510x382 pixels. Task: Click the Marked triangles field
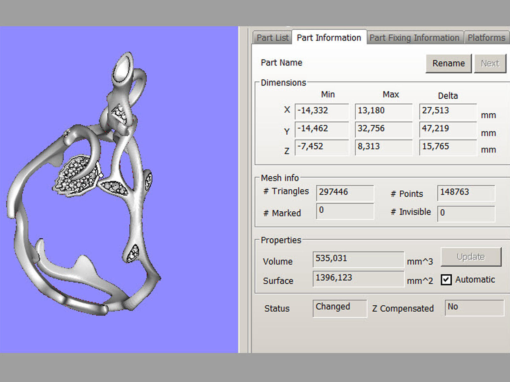(x=345, y=211)
